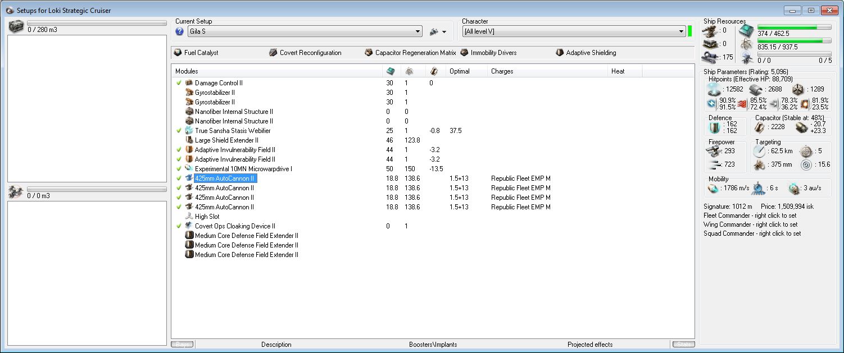
Task: Click the True Sansha Stasis Webifier icon
Action: coord(189,131)
